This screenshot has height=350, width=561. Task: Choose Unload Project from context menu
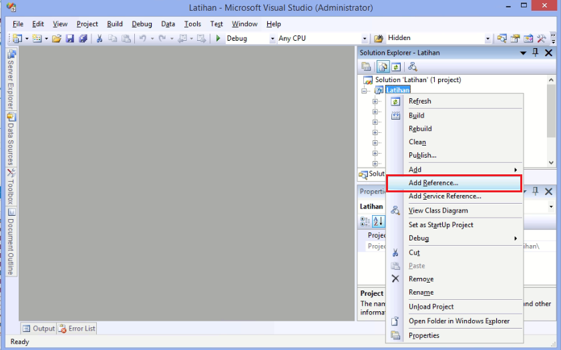click(x=454, y=307)
